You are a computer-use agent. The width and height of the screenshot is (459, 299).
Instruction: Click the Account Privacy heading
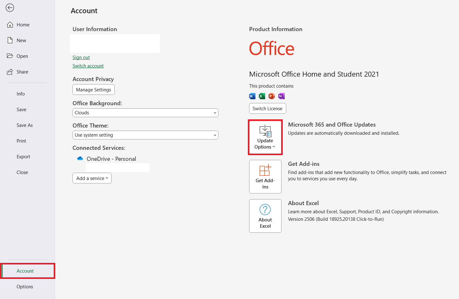pos(93,79)
